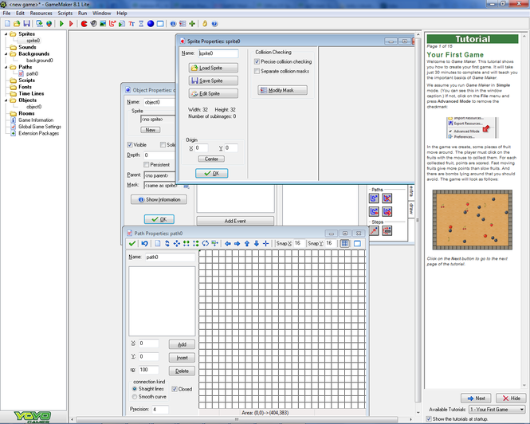Create a sound using the speaker icon

(x=93, y=24)
